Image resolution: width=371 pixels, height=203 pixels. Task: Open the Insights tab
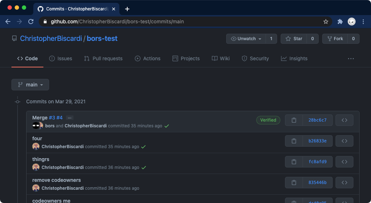coord(294,58)
